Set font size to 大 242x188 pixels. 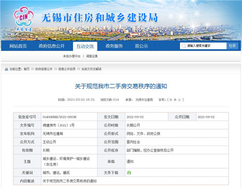171,100
